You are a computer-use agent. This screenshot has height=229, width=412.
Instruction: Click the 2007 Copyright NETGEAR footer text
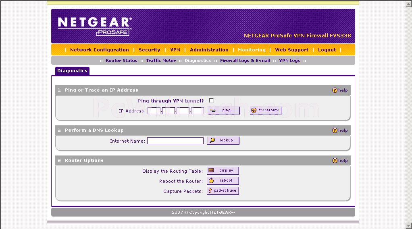click(203, 212)
